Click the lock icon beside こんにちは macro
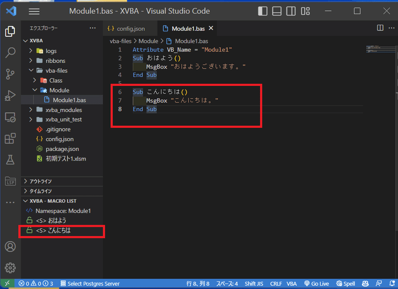This screenshot has width=398, height=289. pos(29,231)
